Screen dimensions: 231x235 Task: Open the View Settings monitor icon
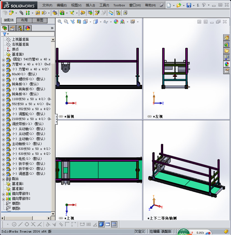(x=133, y=22)
